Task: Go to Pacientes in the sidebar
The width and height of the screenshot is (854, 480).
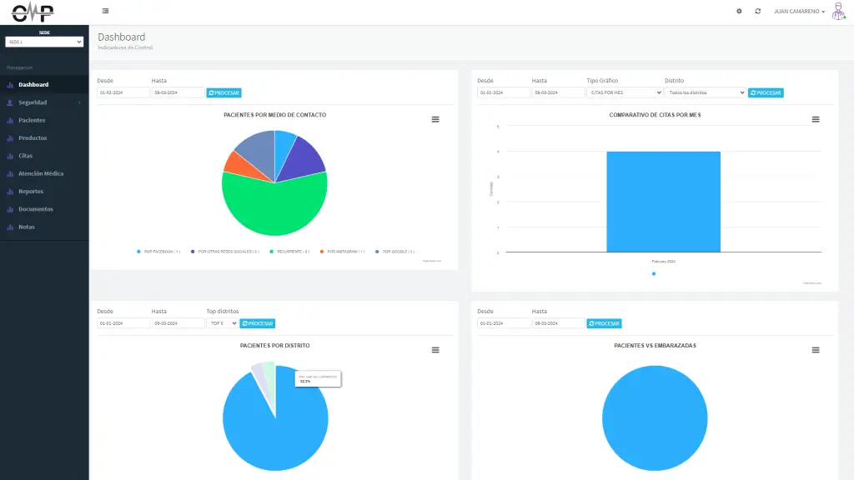Action: tap(32, 120)
